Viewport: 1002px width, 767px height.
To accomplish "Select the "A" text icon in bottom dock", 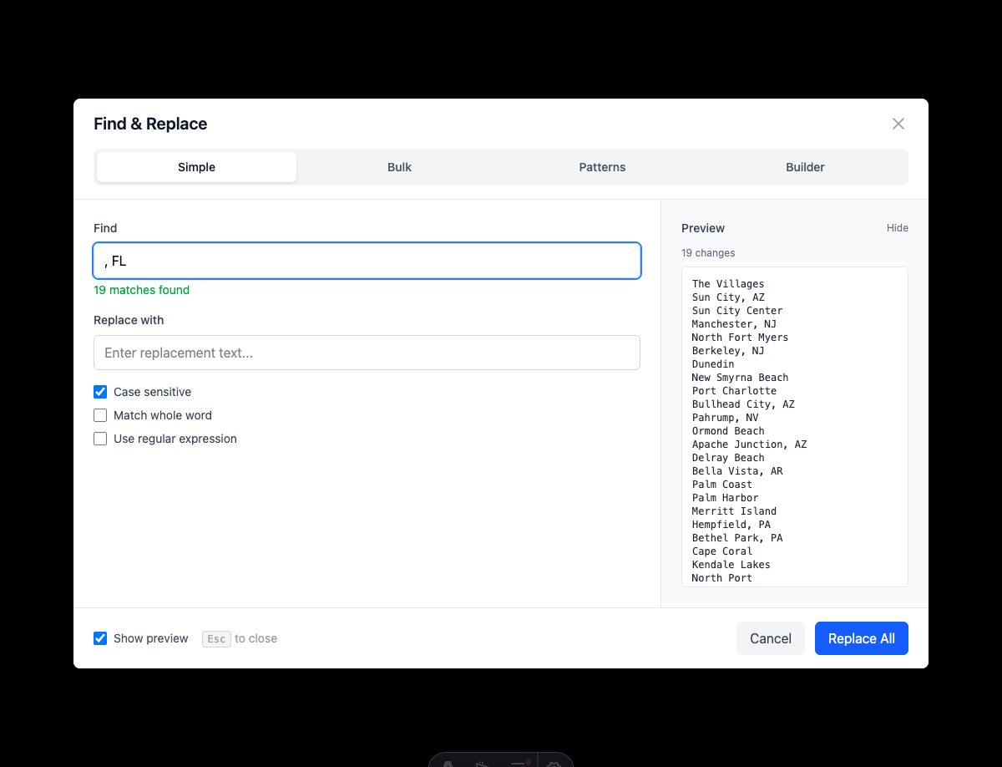I will pos(448,763).
